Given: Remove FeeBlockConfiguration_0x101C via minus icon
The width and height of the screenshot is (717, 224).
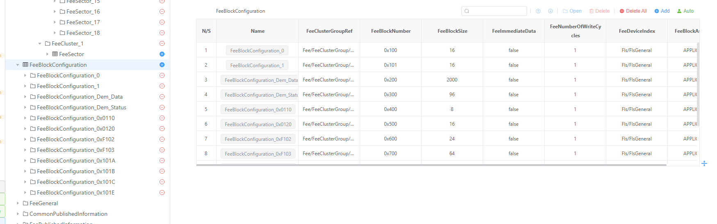Looking at the screenshot, I should tap(162, 182).
